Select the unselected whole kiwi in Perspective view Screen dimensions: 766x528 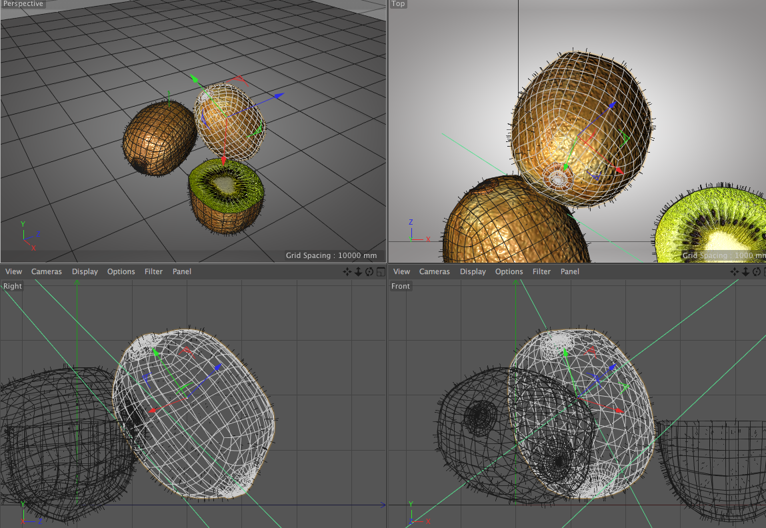coord(158,137)
